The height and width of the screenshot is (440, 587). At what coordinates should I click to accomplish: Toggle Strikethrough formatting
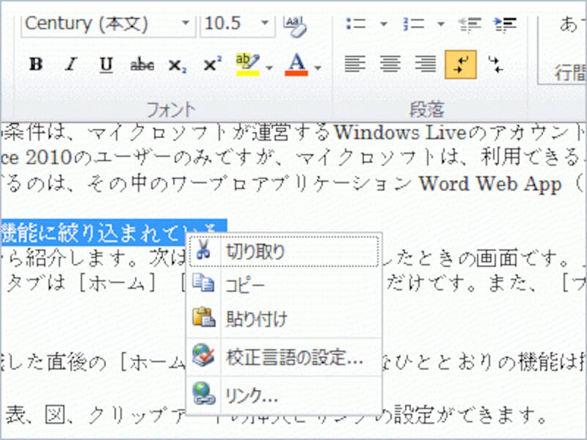[x=142, y=65]
